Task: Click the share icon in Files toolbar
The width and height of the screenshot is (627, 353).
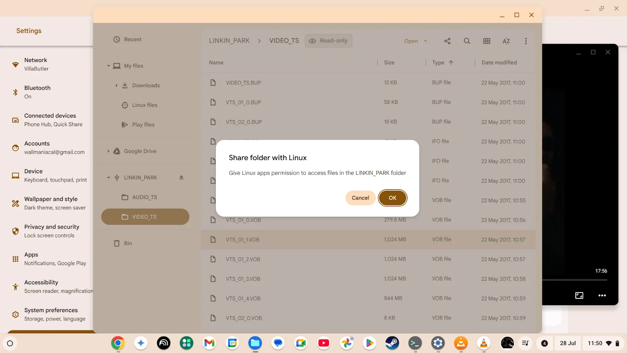Action: tap(447, 41)
